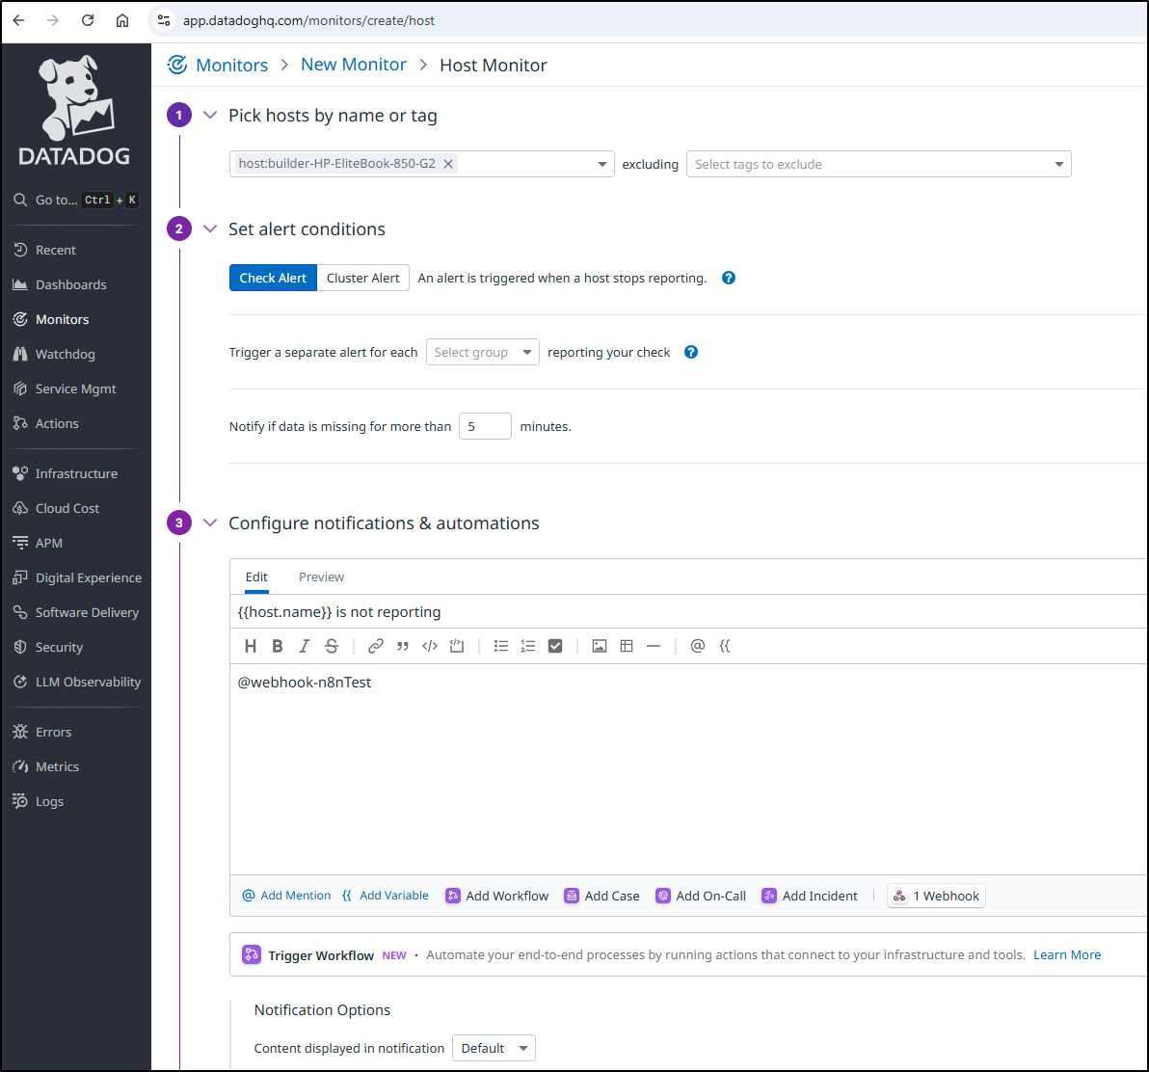
Task: Insert a link using the link icon
Action: click(x=376, y=646)
